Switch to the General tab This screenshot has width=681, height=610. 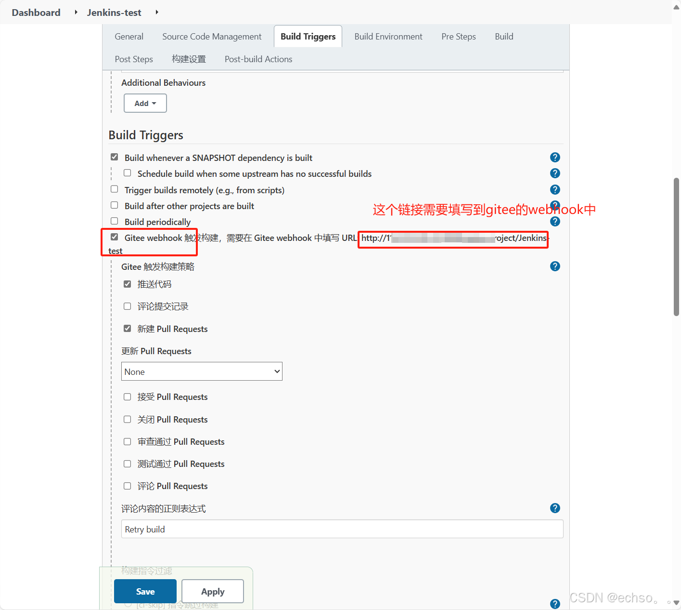tap(129, 37)
